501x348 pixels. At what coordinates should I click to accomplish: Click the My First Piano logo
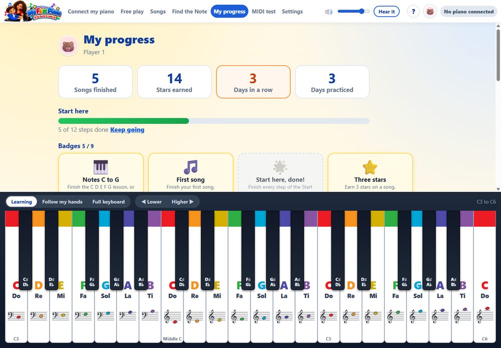pos(33,12)
